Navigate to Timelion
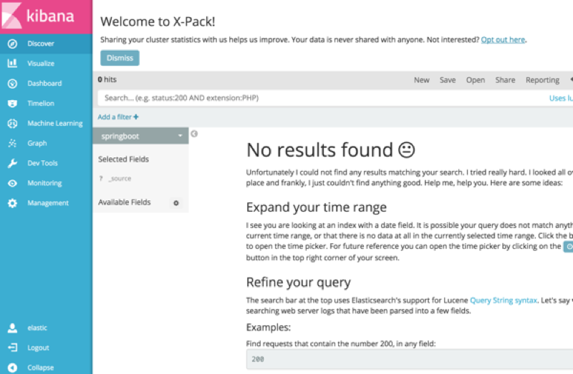The width and height of the screenshot is (573, 374). coord(41,104)
